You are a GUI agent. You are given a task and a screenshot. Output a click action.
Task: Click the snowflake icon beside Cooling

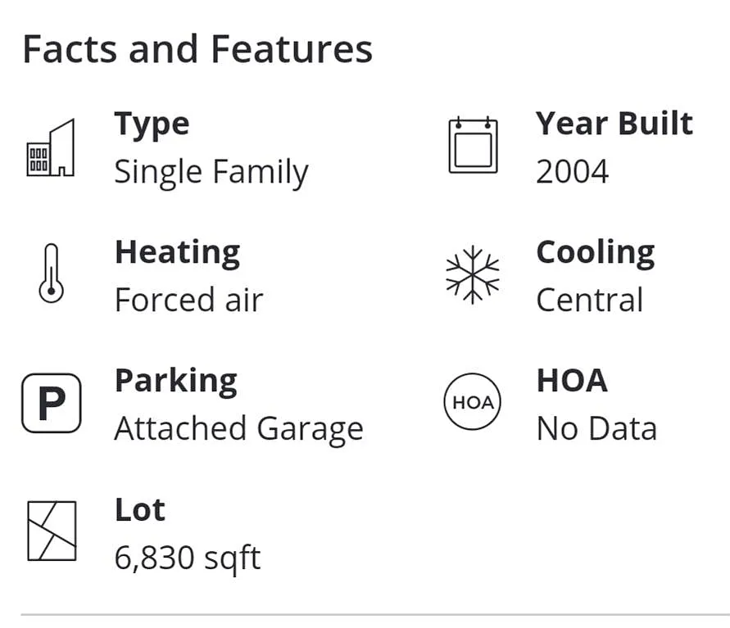click(473, 274)
